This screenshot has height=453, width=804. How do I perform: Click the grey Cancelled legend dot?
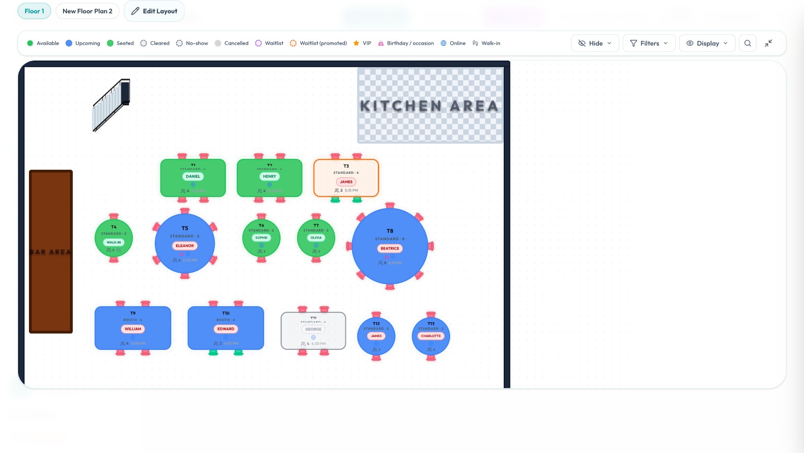218,43
